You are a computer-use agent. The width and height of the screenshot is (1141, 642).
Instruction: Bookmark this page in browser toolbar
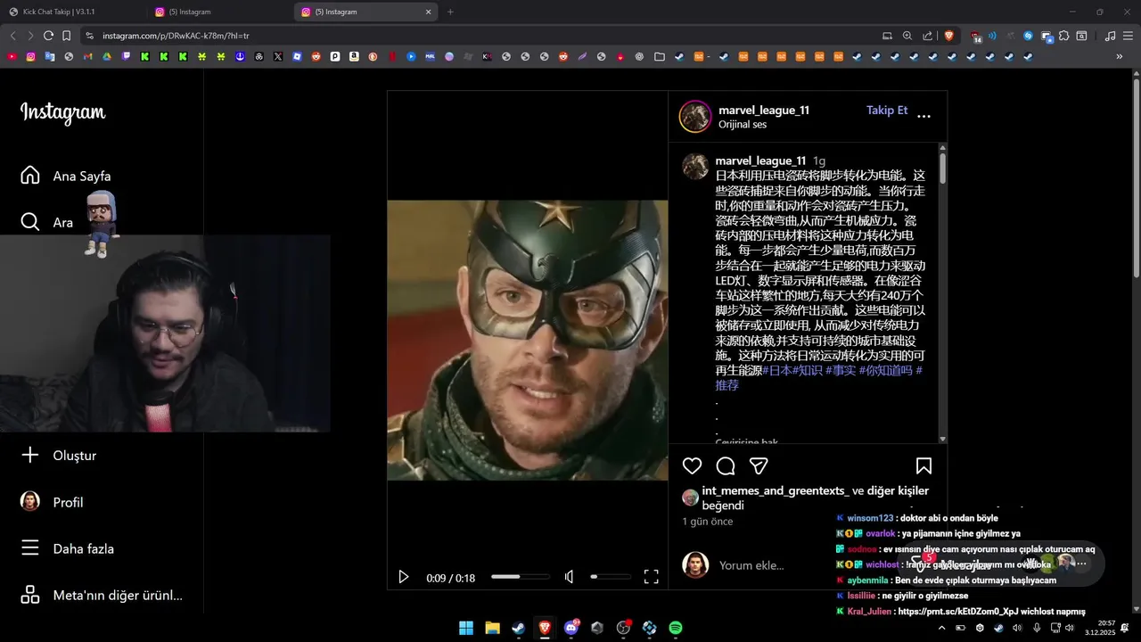click(x=66, y=36)
